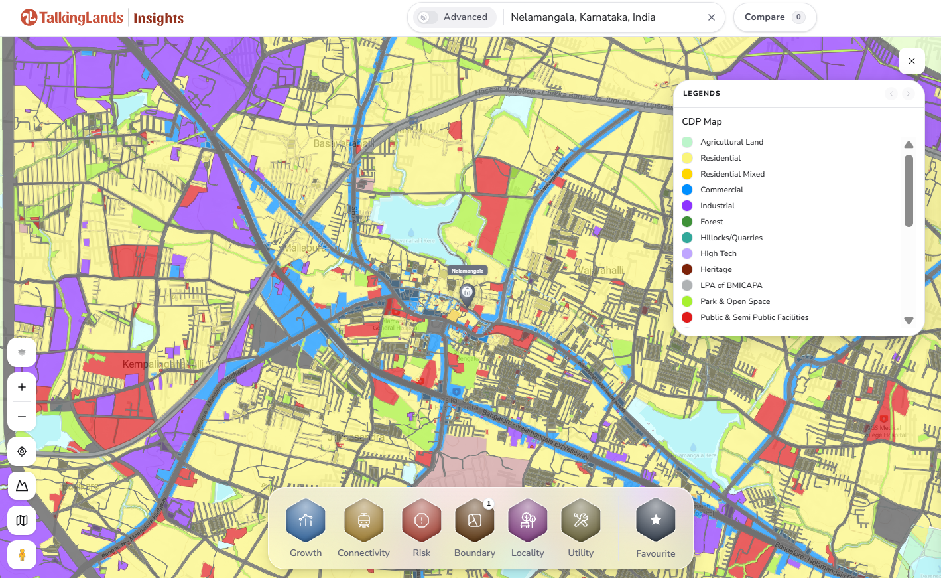Locate my position with the target icon

pyautogui.click(x=22, y=451)
